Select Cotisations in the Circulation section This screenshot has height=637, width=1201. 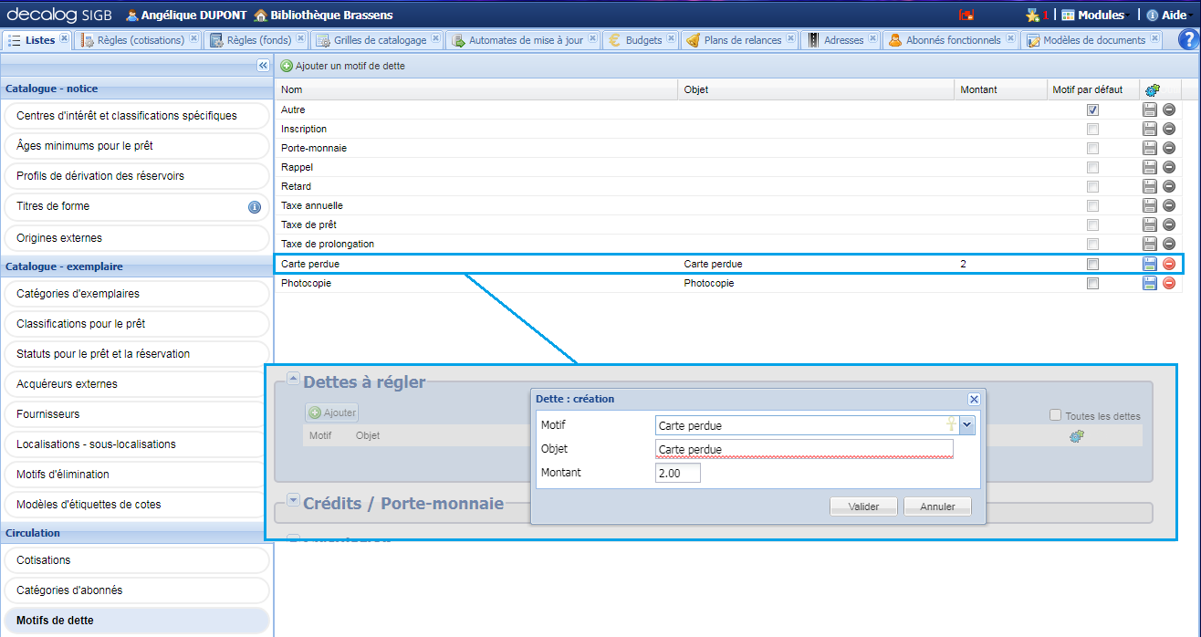(x=44, y=560)
